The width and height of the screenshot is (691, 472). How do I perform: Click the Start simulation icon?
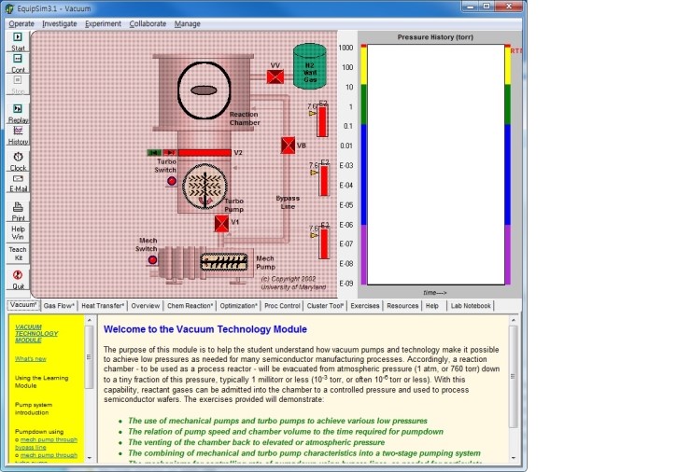point(18,37)
